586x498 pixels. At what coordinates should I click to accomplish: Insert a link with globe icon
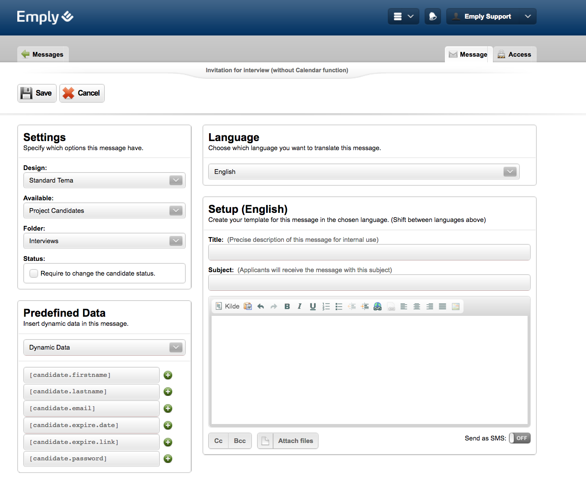[x=378, y=306]
